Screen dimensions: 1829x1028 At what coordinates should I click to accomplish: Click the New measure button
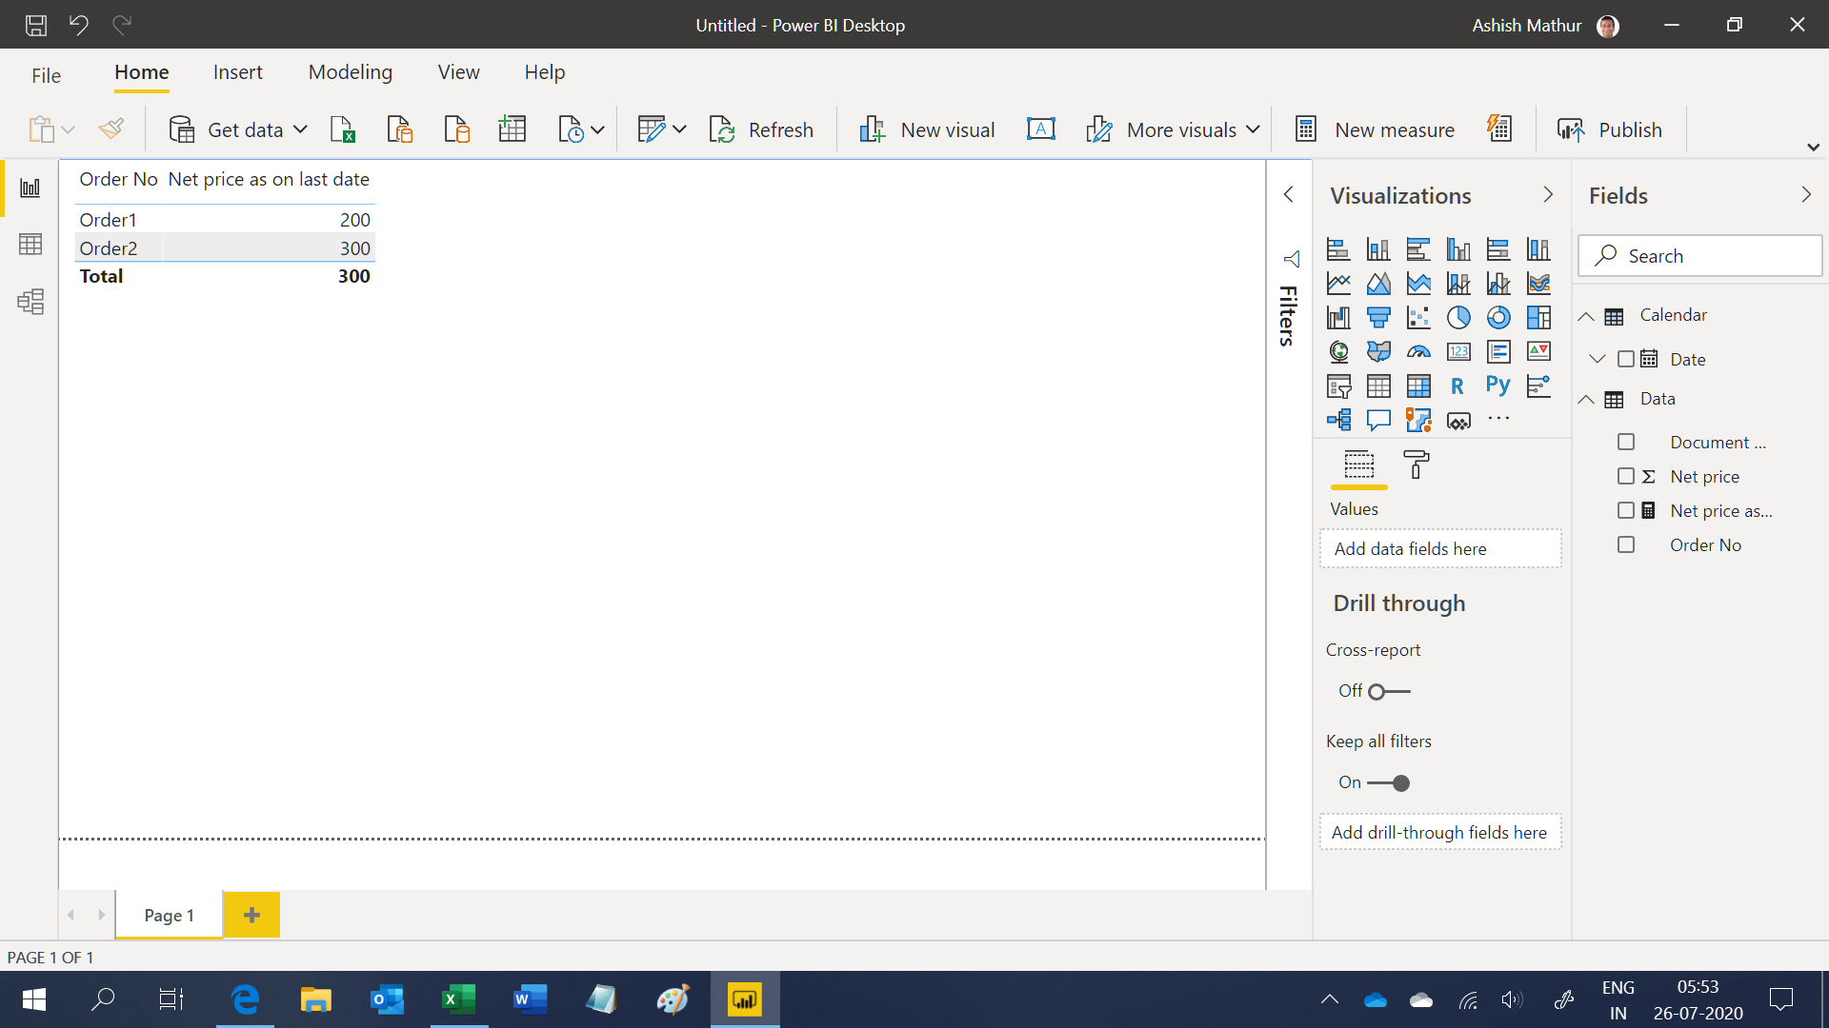pyautogui.click(x=1375, y=129)
